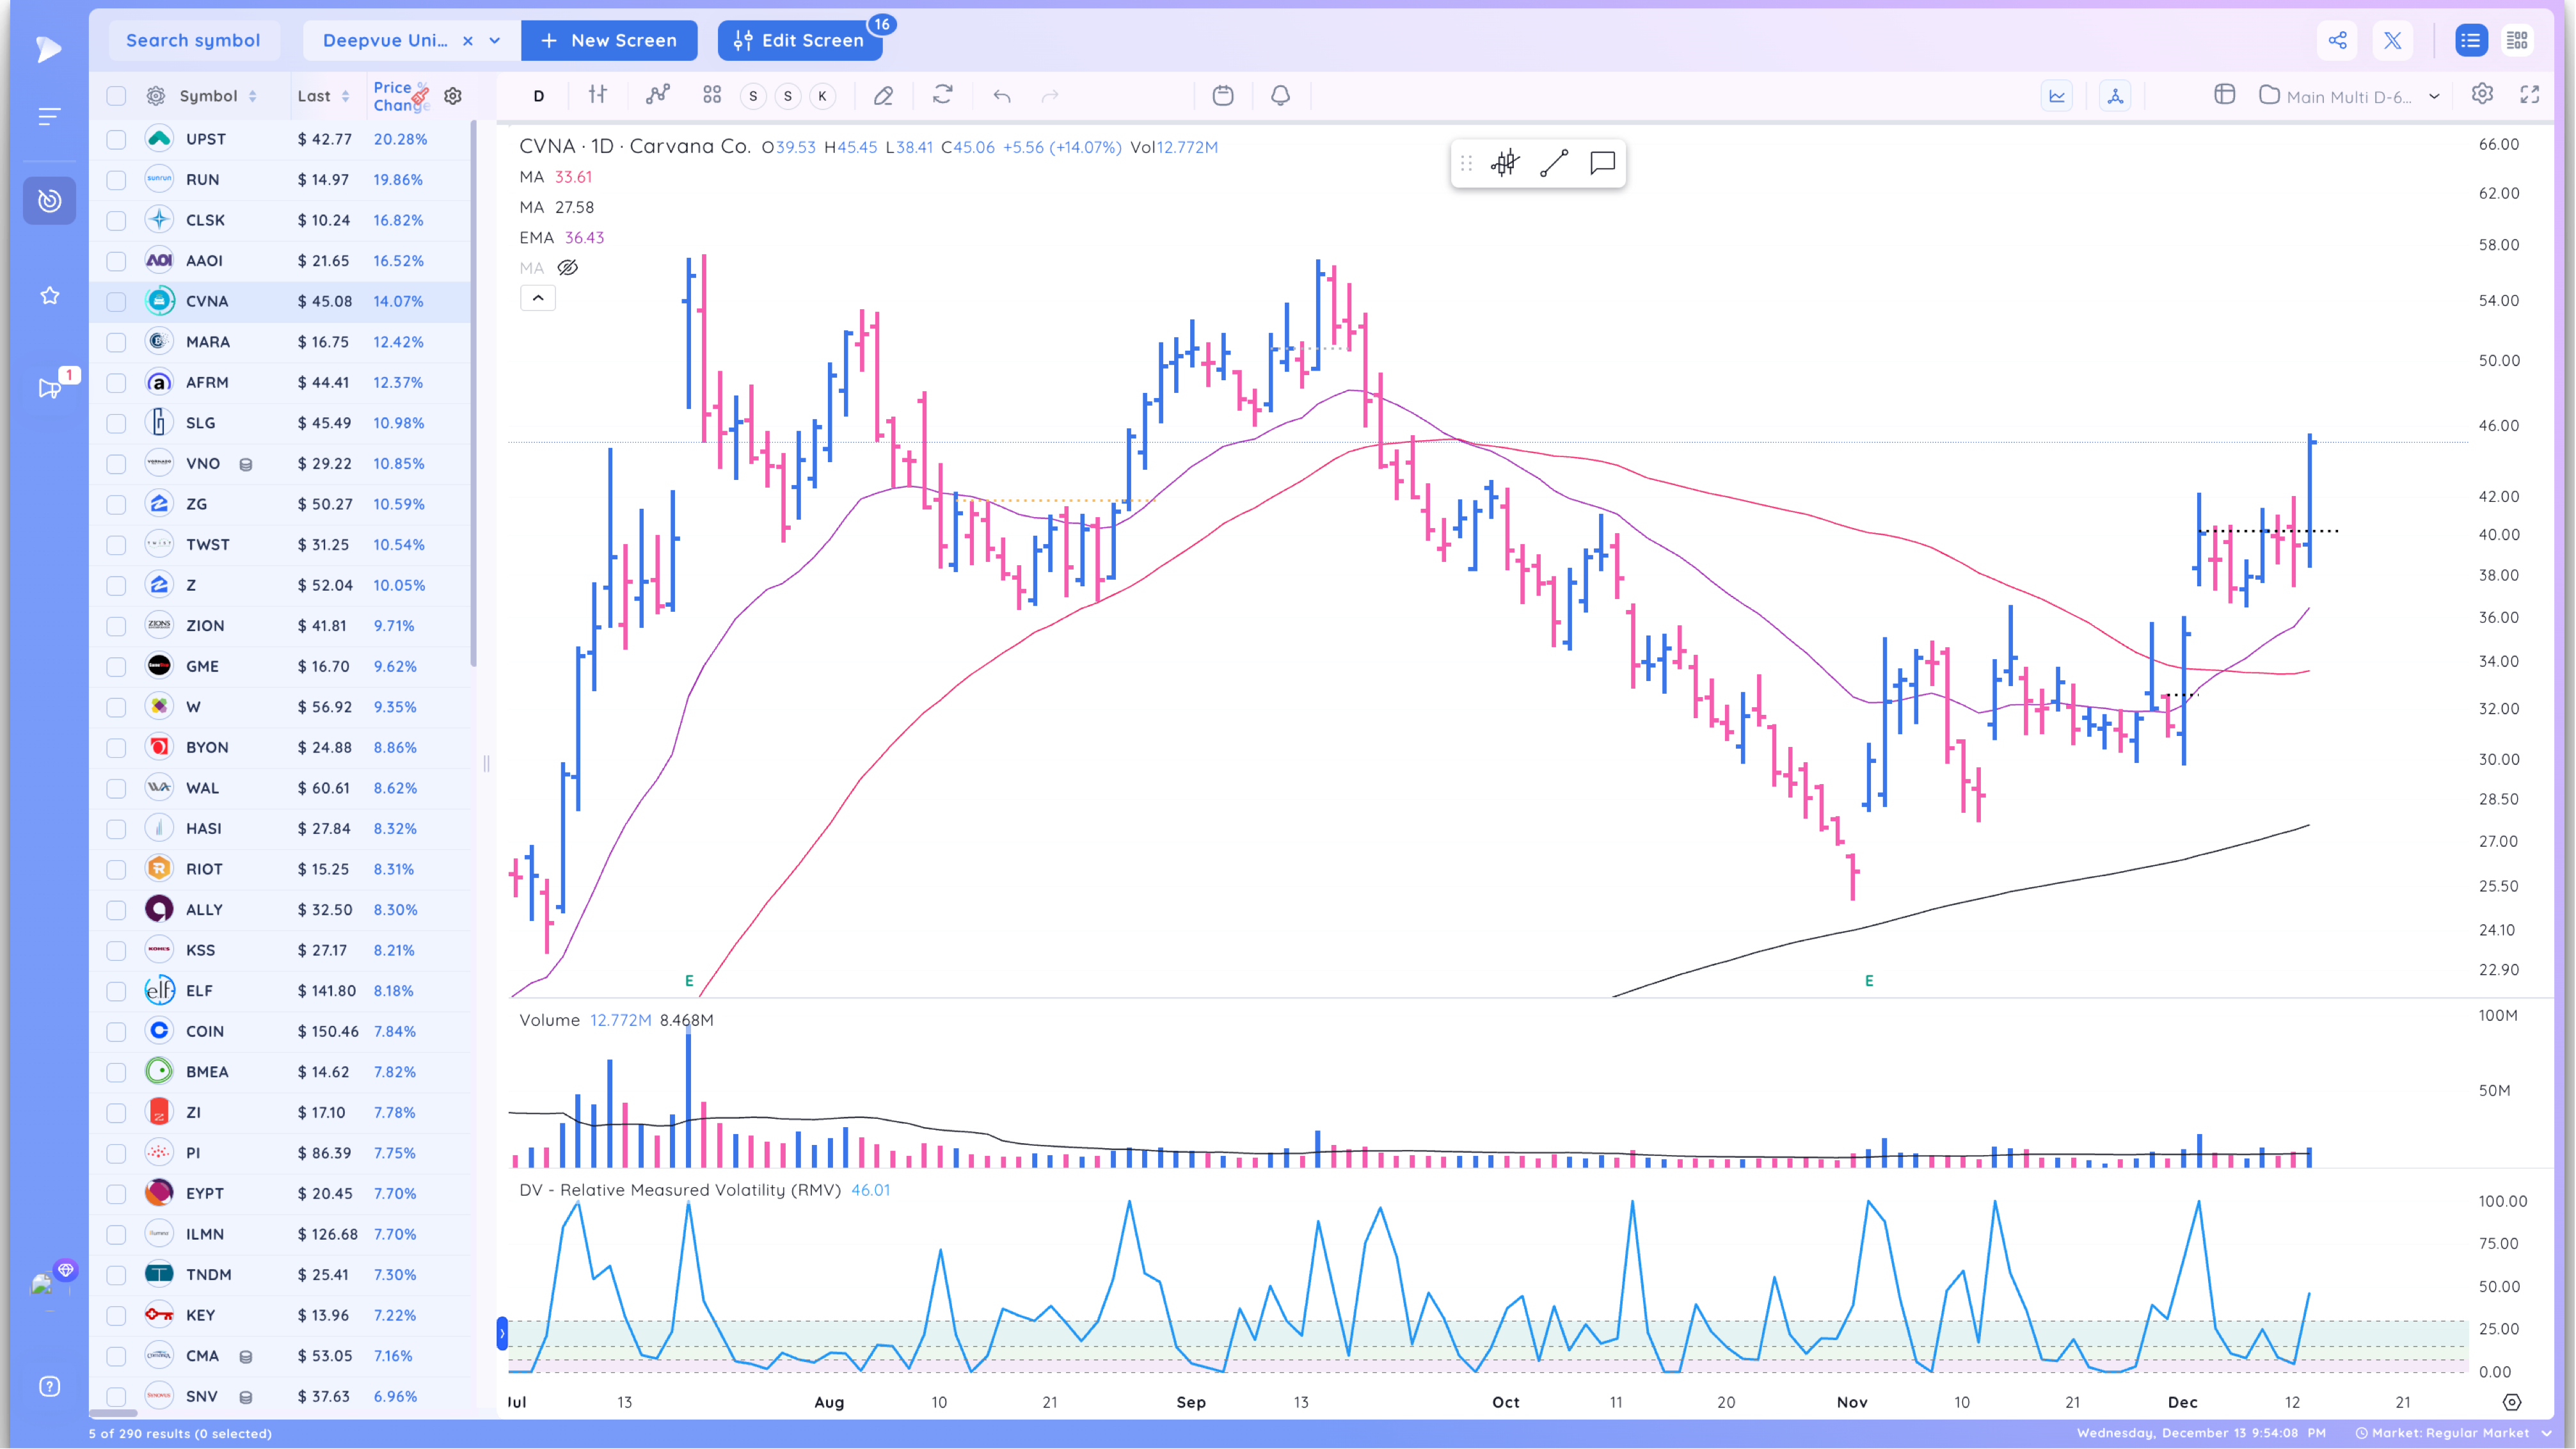
Task: Click the refresh chart icon
Action: pyautogui.click(x=942, y=95)
